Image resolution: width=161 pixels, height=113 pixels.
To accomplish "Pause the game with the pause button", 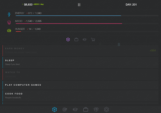I will (x=79, y=5).
